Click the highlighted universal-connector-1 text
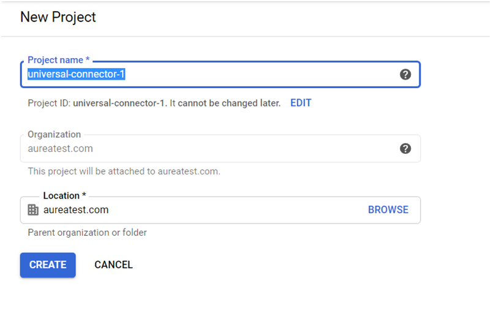Image resolution: width=491 pixels, height=332 pixels. coord(77,74)
